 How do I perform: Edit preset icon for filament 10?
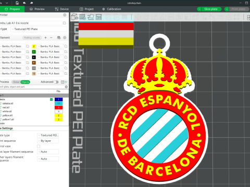click(66, 68)
